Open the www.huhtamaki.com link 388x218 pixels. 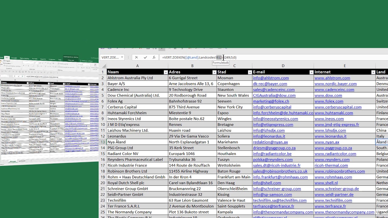[334, 113]
